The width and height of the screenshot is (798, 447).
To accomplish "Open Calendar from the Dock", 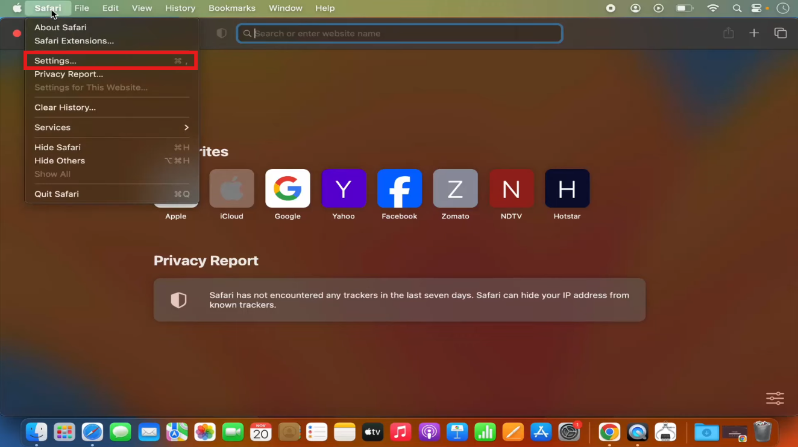I will [x=260, y=432].
